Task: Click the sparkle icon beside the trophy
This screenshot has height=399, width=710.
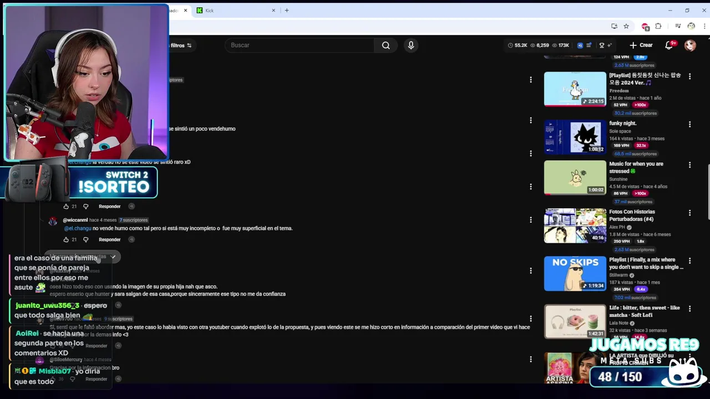Action: 610,45
